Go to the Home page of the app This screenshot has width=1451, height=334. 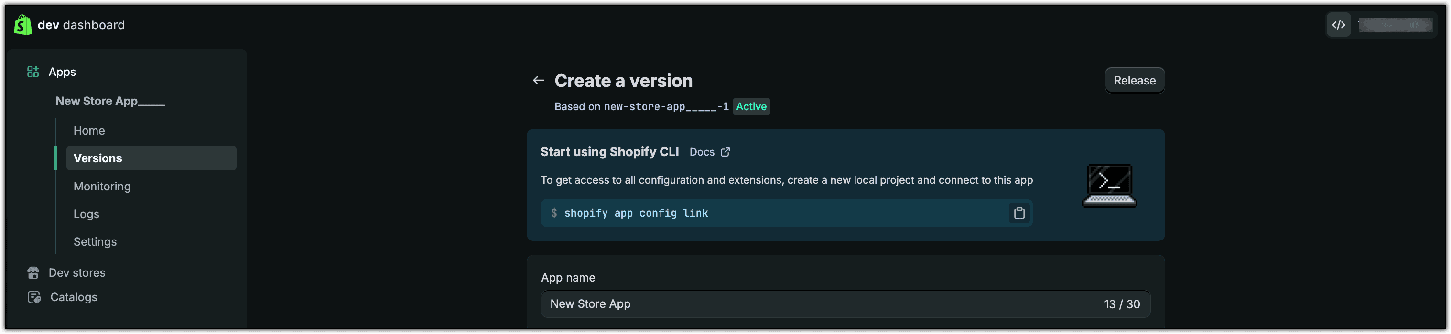click(x=89, y=130)
